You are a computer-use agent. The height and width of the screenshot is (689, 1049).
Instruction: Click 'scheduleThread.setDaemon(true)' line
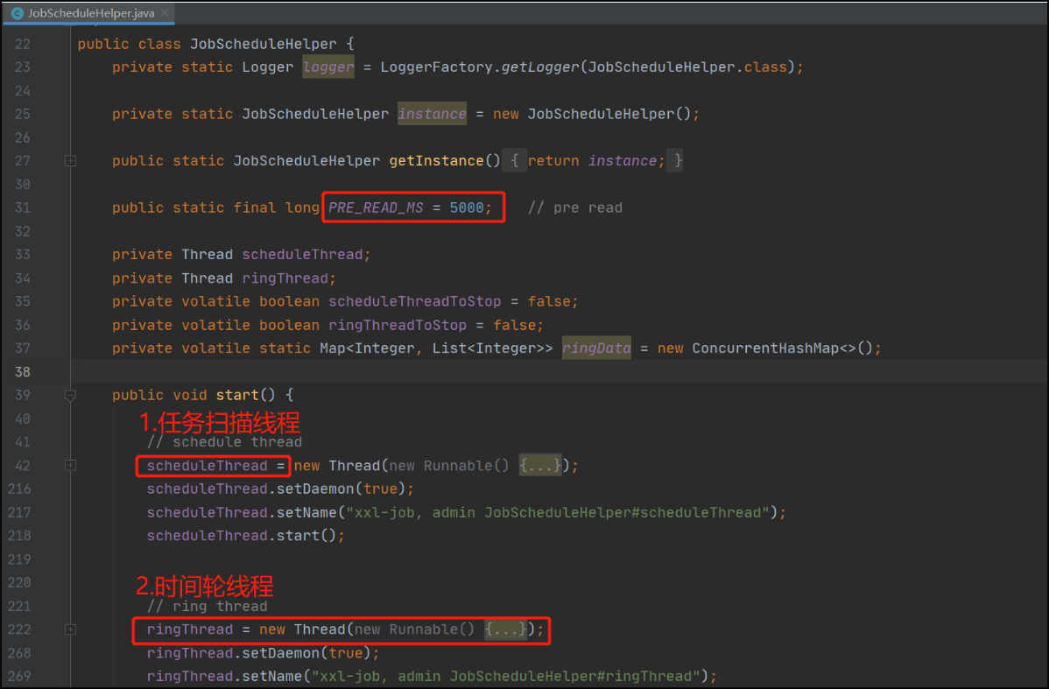[x=280, y=489]
